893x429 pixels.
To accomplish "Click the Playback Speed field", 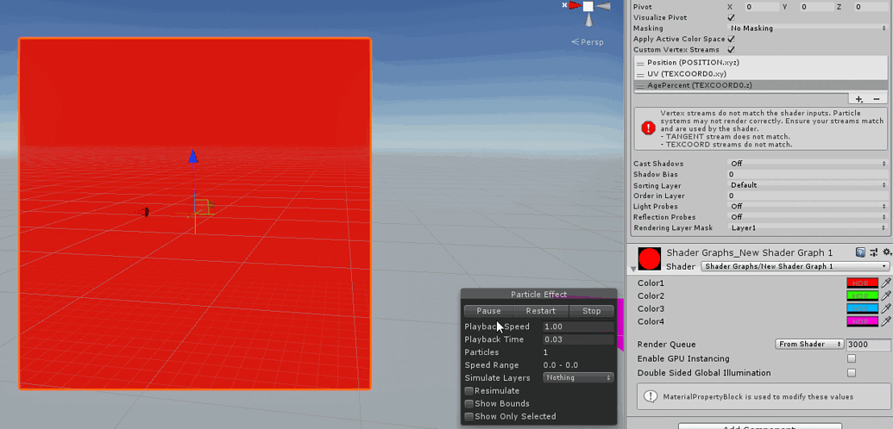I will (578, 326).
